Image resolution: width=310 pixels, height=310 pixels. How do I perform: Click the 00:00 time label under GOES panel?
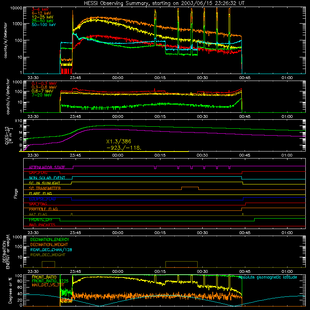click(x=118, y=155)
